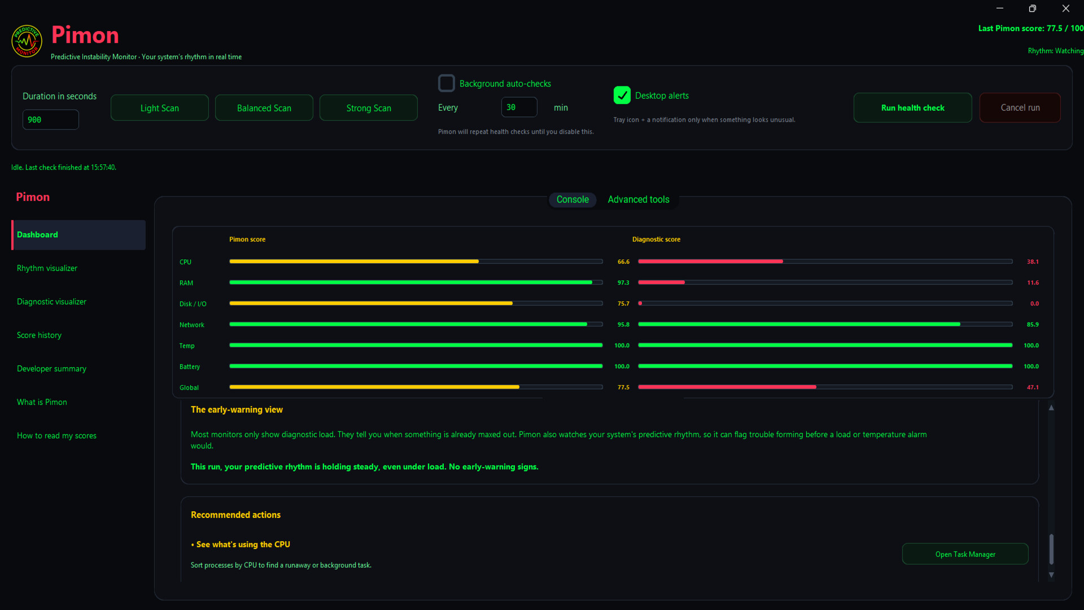Image resolution: width=1084 pixels, height=610 pixels.
Task: Click the Network diagnostic score bar
Action: [x=825, y=324]
